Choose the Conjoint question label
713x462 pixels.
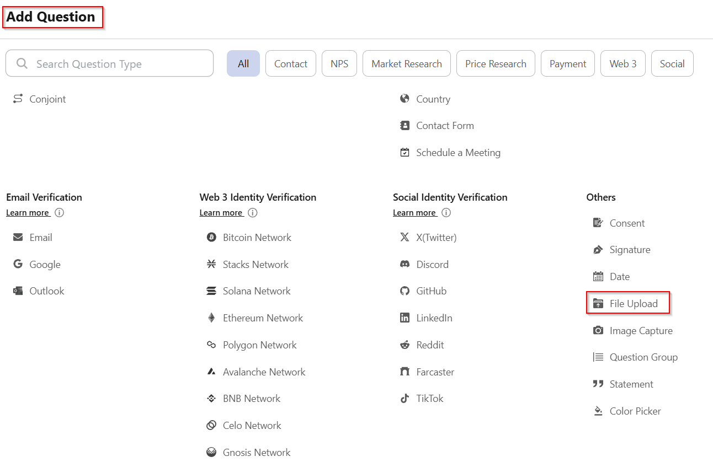point(47,99)
